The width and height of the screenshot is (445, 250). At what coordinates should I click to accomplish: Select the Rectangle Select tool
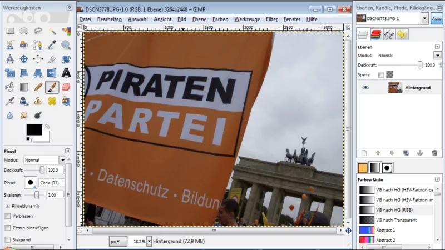pos(10,31)
